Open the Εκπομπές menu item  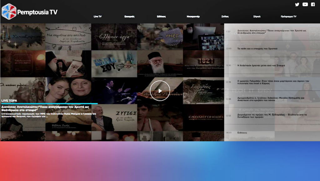tap(129, 17)
